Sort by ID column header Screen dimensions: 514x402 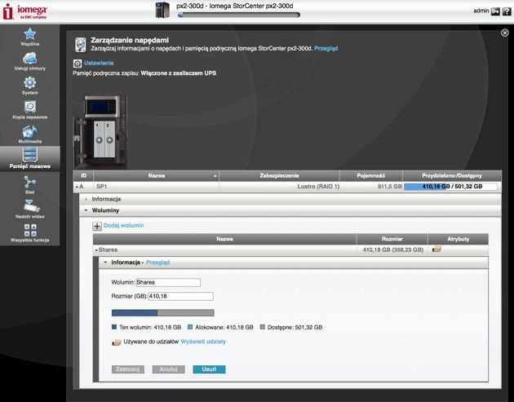tap(83, 175)
